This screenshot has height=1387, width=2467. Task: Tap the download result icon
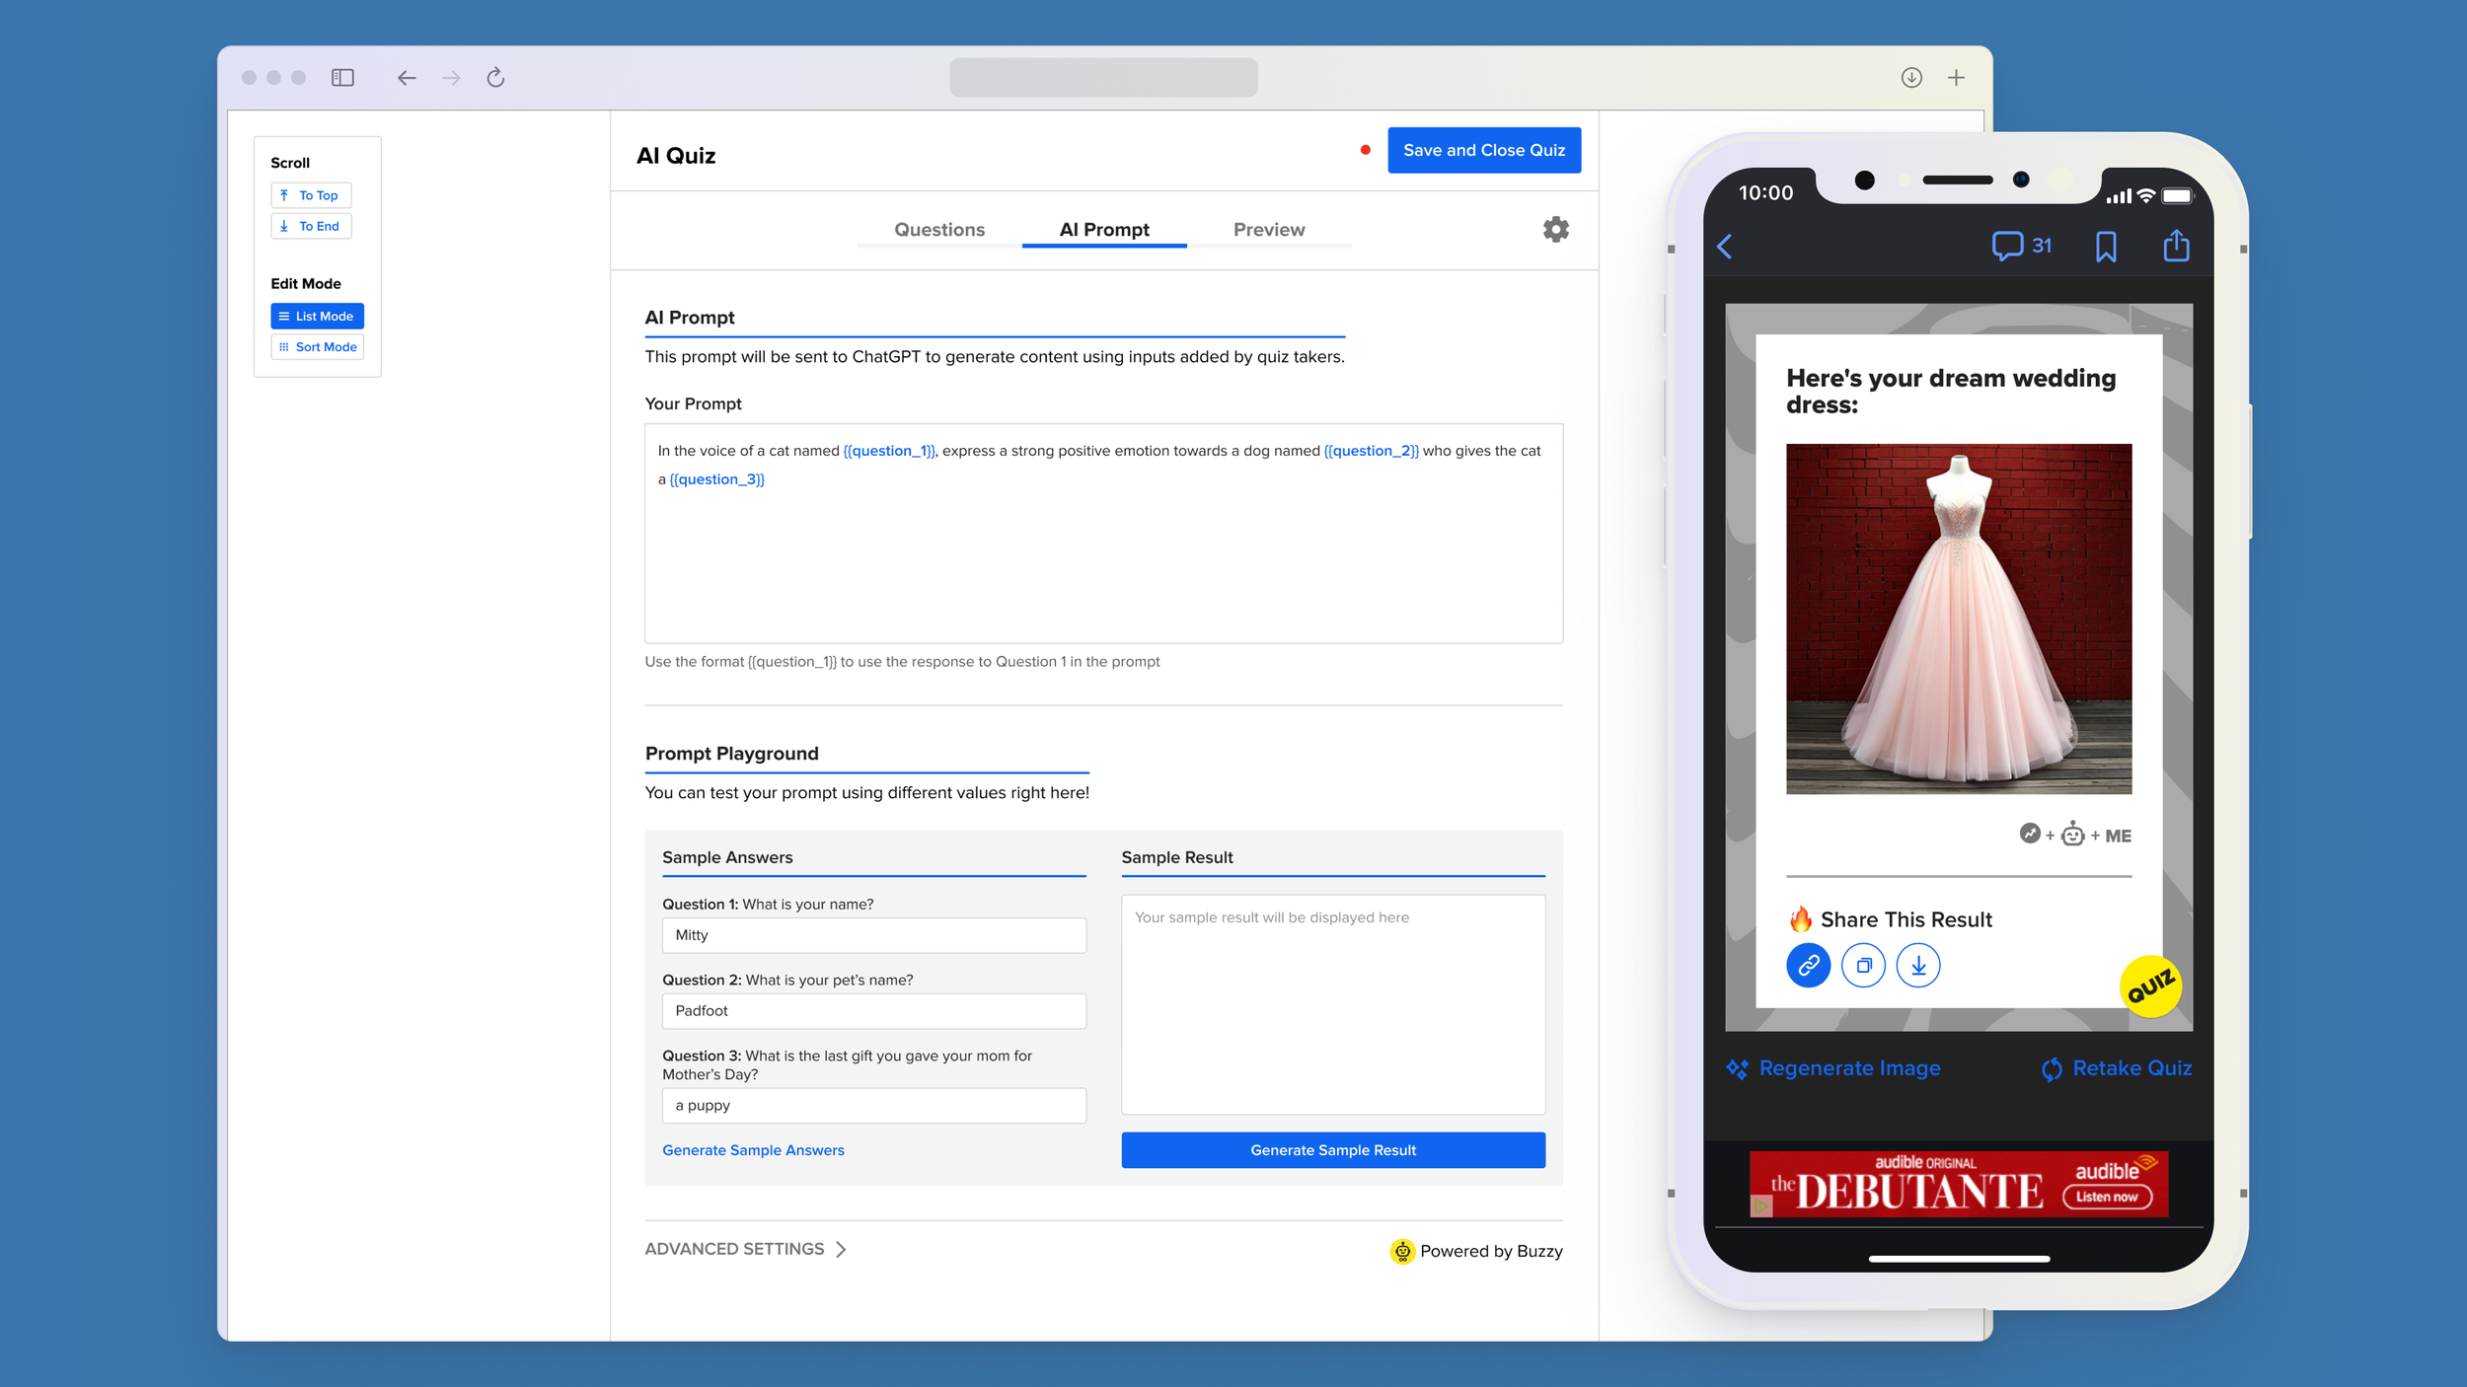pos(1917,965)
